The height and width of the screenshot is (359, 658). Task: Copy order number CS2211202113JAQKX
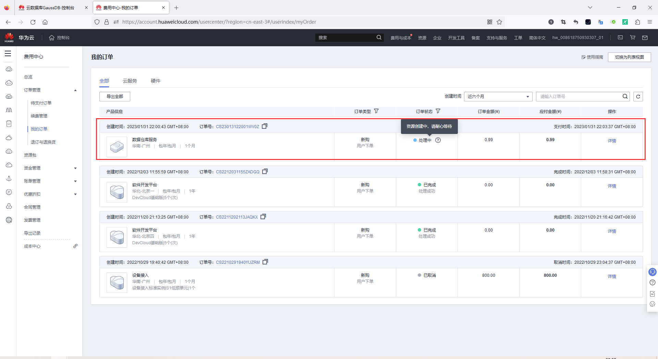click(x=263, y=217)
